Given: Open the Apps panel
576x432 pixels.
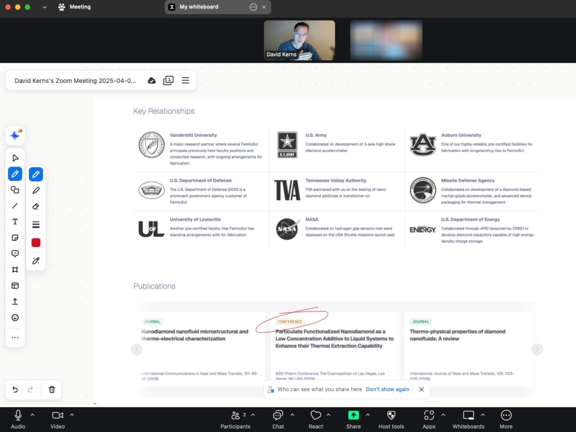Looking at the screenshot, I should (429, 419).
